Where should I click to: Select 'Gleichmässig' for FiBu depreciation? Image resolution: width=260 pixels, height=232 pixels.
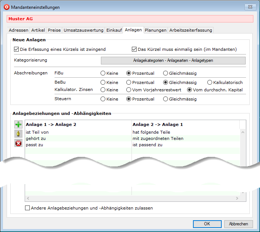pos(166,73)
